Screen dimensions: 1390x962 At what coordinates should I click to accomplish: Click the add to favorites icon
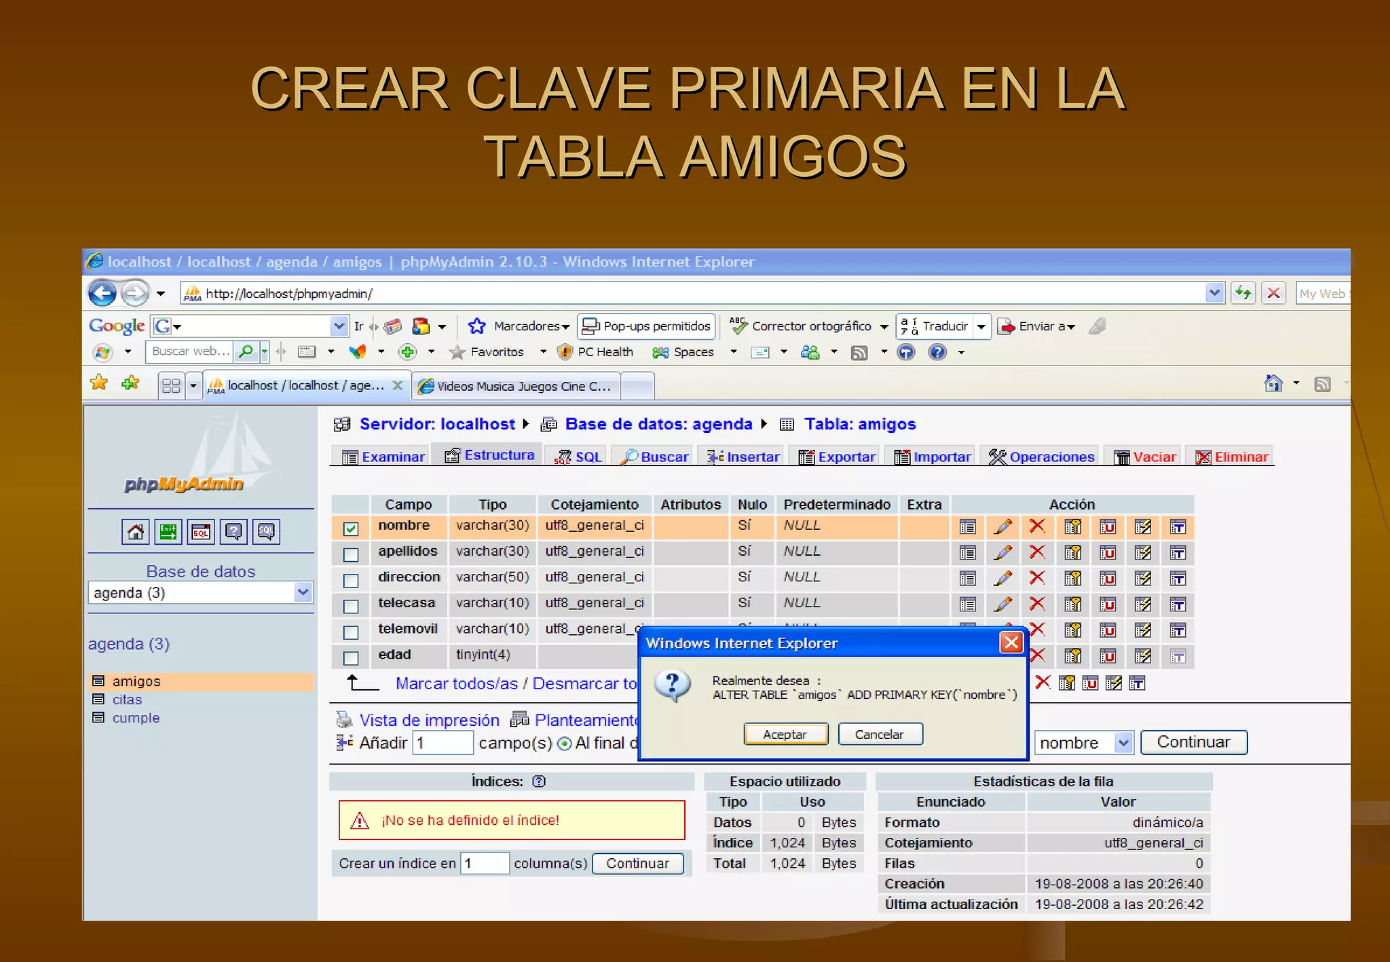130,383
